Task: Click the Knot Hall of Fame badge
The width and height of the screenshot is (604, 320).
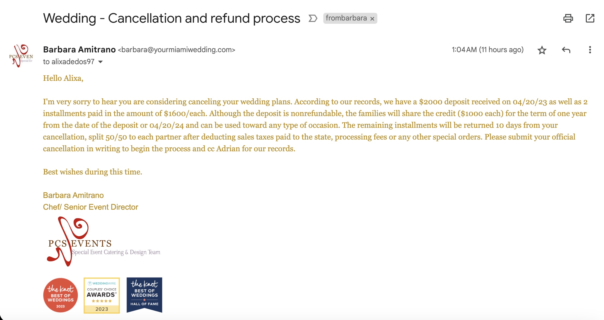Action: [144, 295]
